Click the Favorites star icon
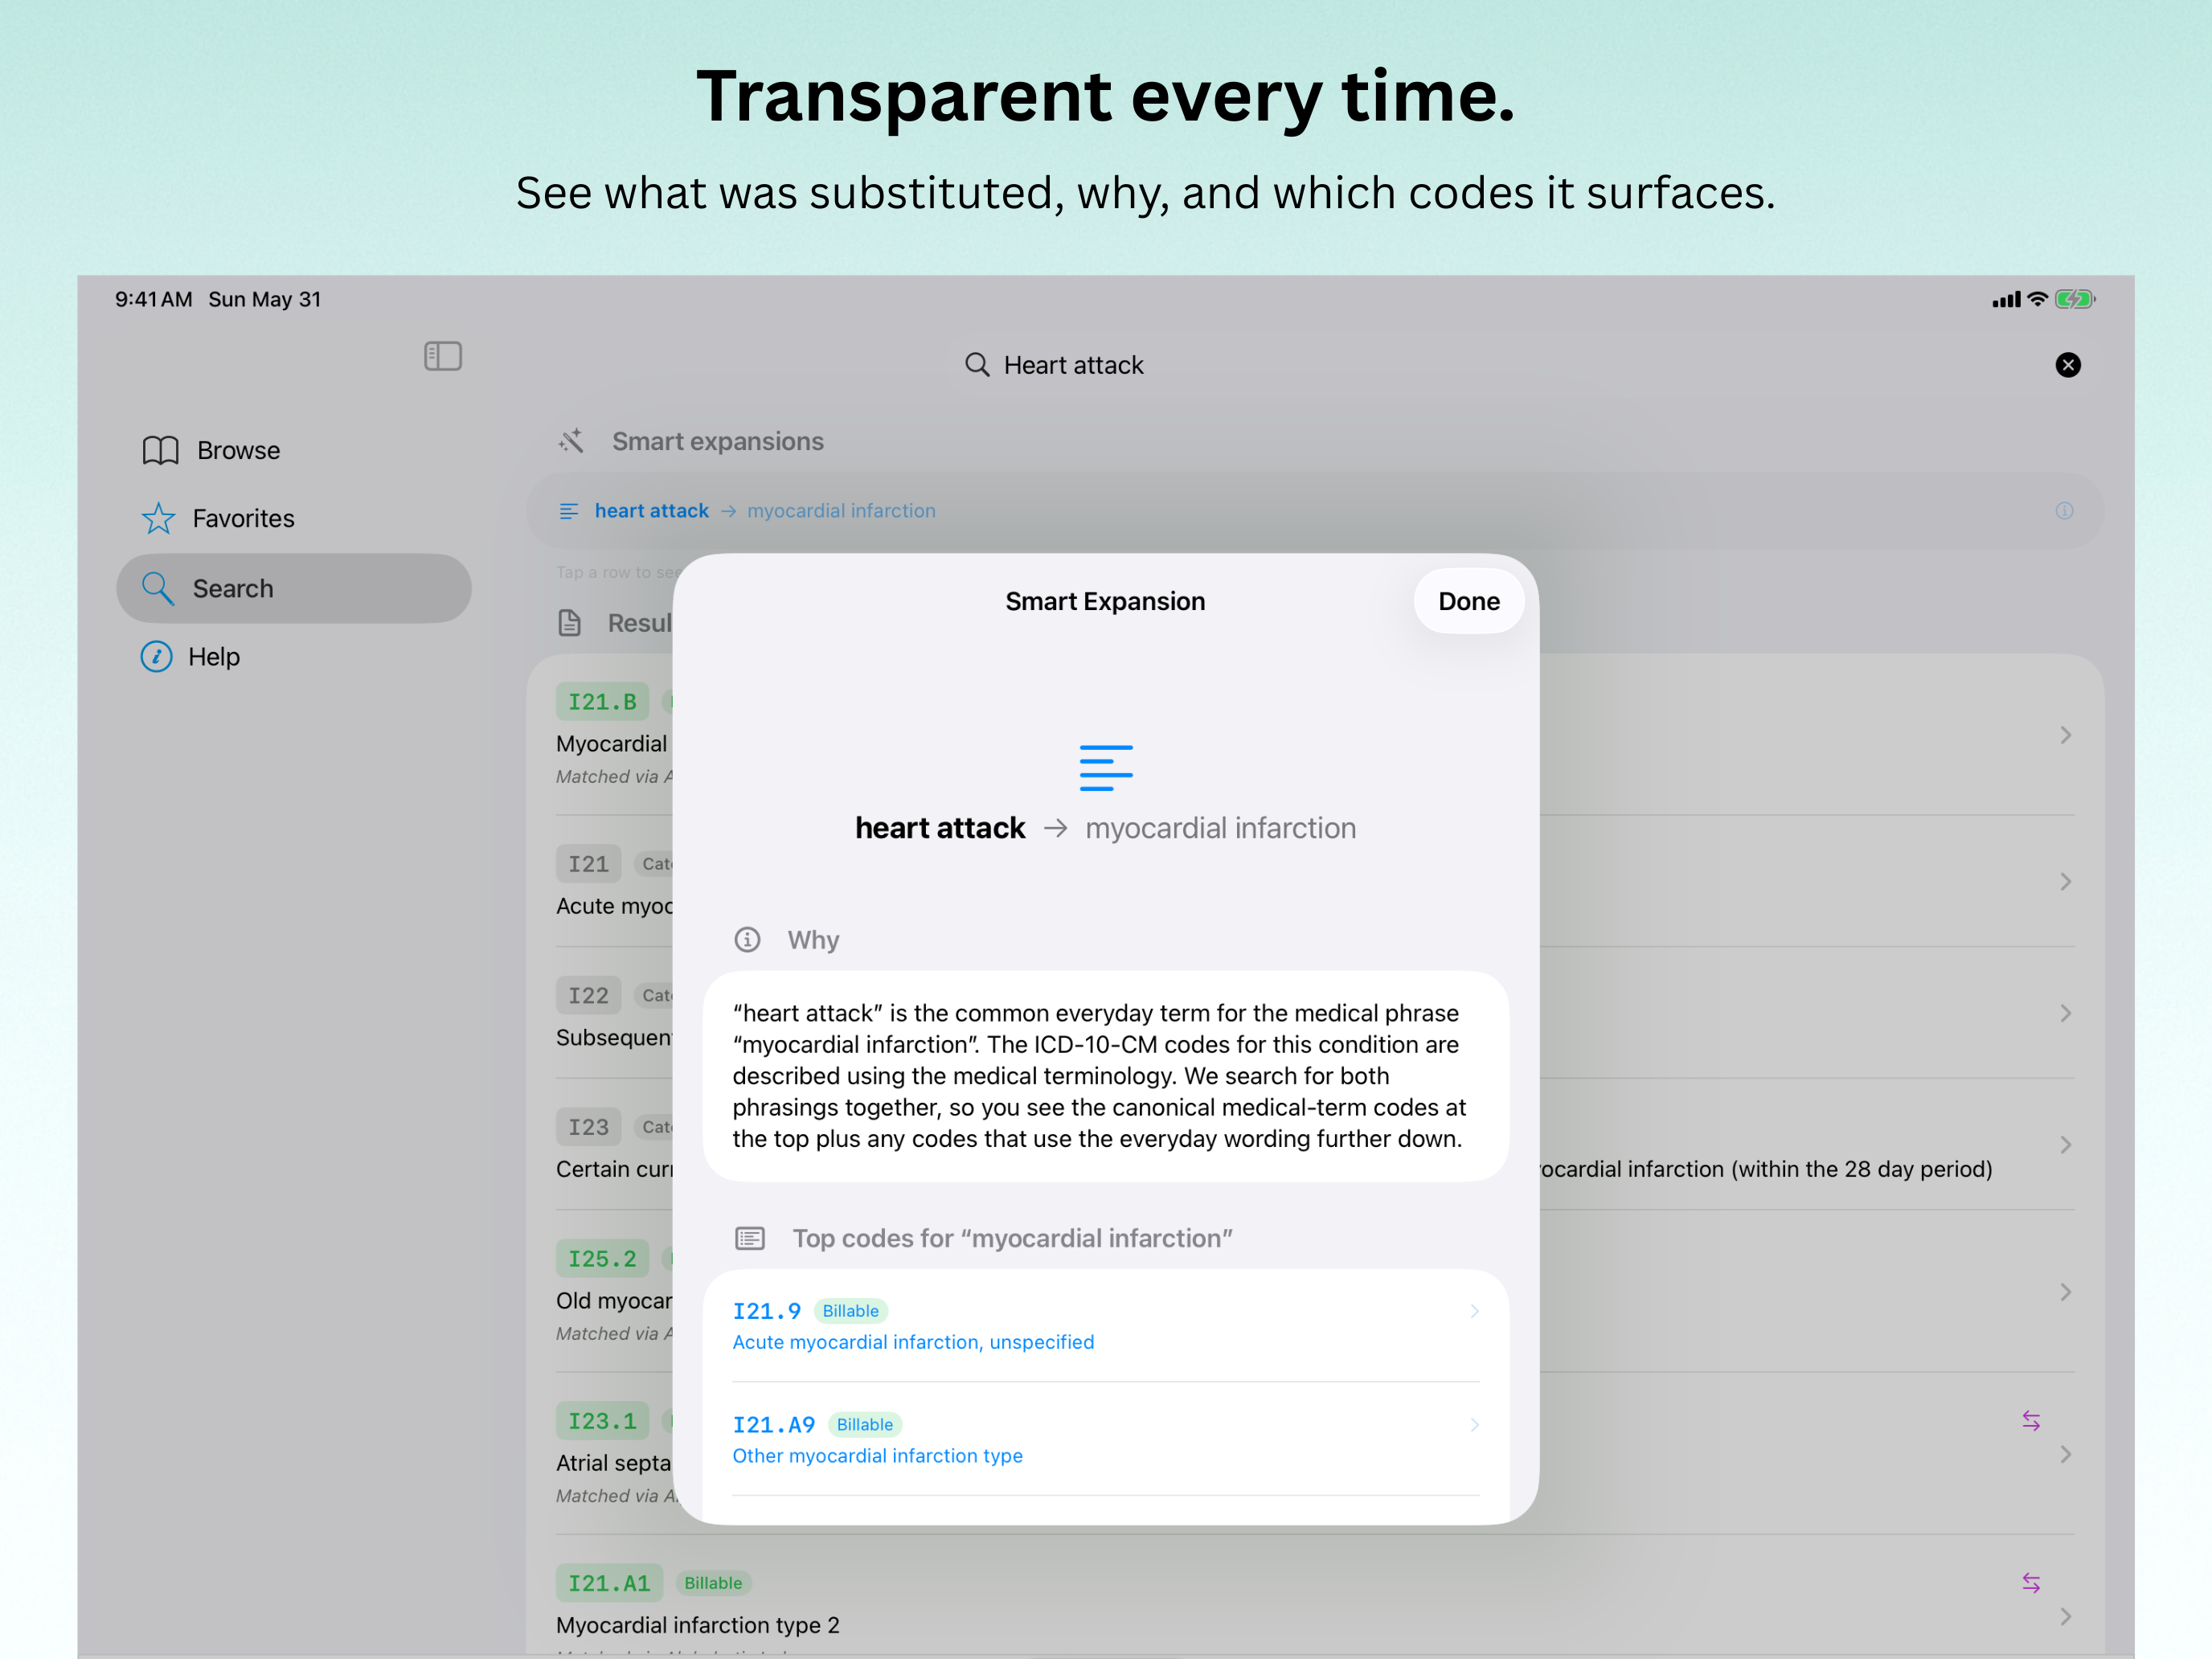Screen dimensions: 2212x1659 158,518
